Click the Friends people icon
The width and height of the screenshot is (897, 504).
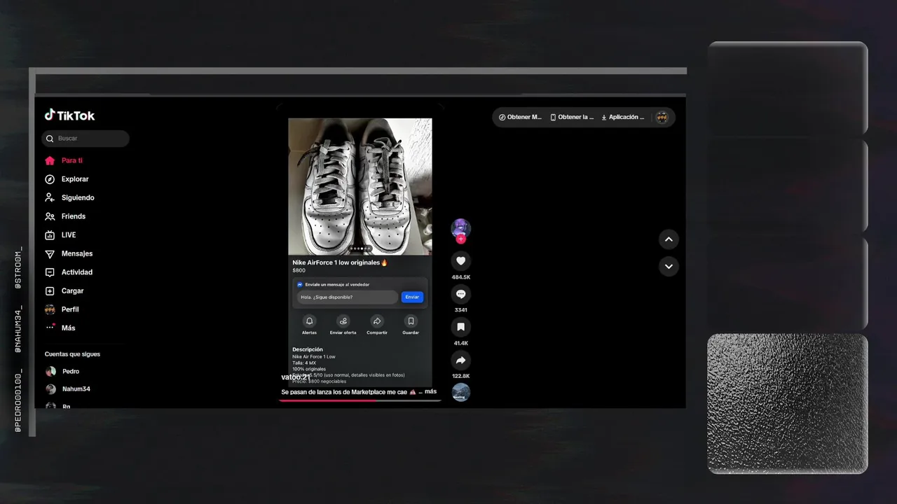click(50, 216)
